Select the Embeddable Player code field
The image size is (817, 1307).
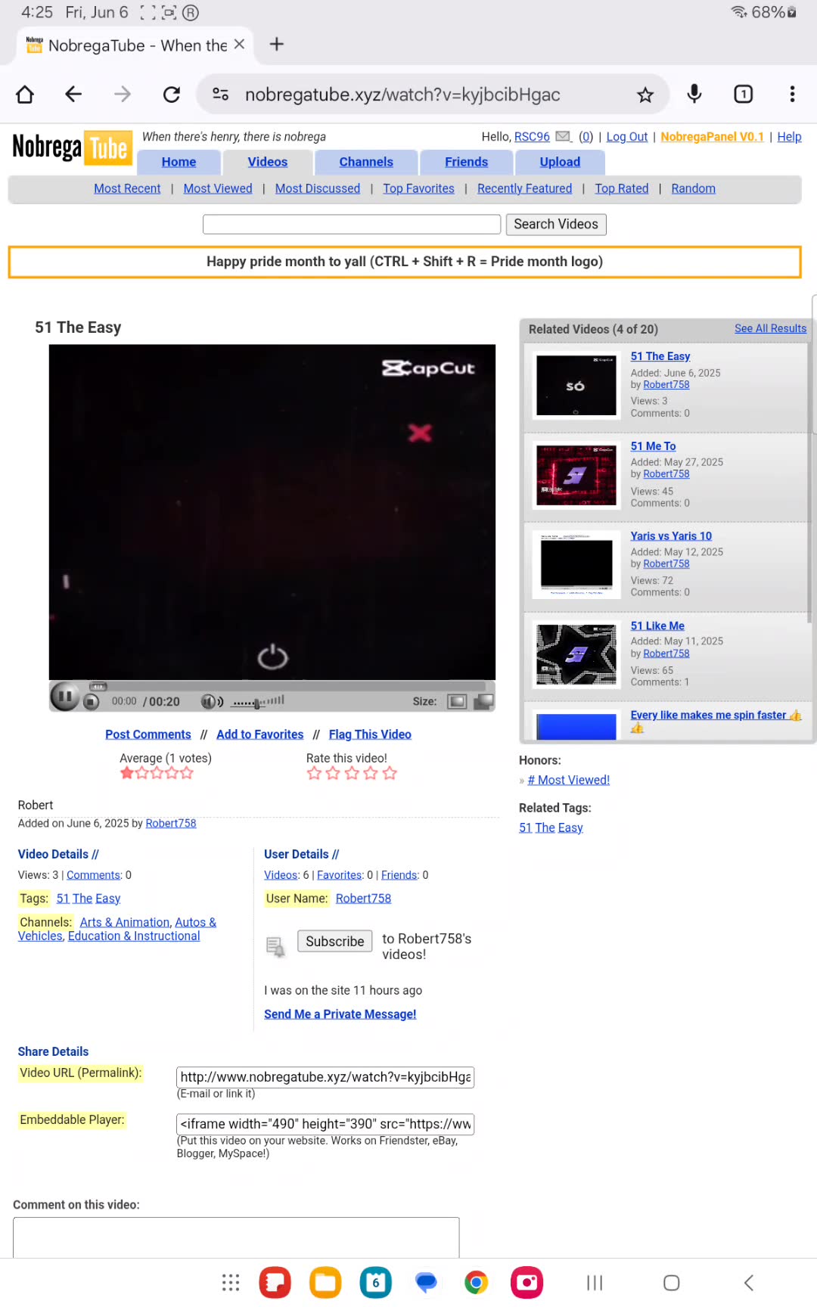click(x=325, y=1124)
